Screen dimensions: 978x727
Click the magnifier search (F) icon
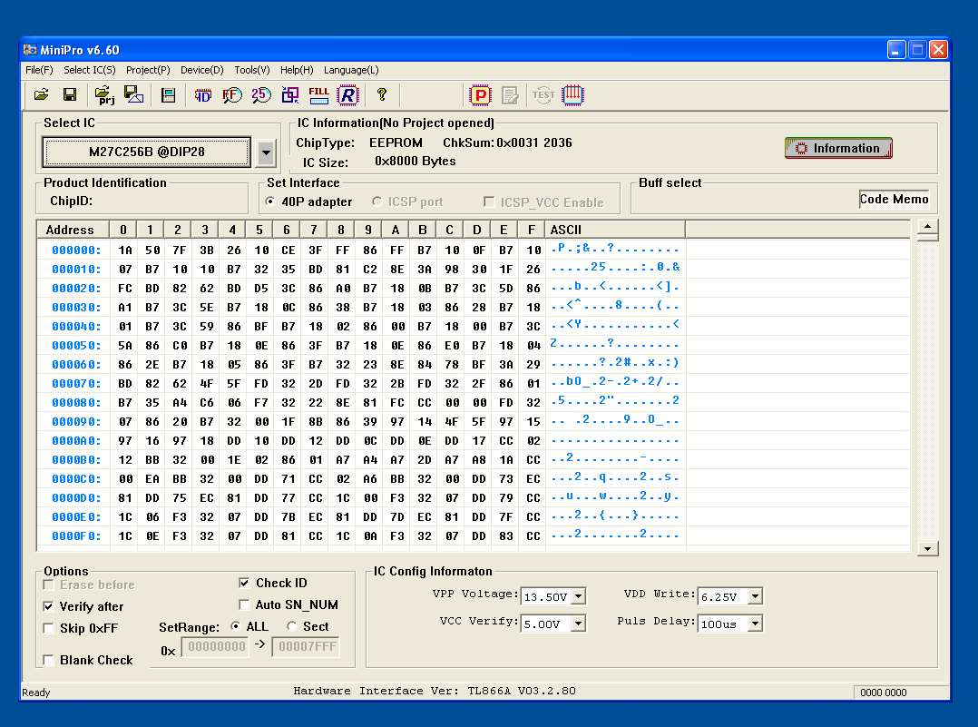coord(232,94)
